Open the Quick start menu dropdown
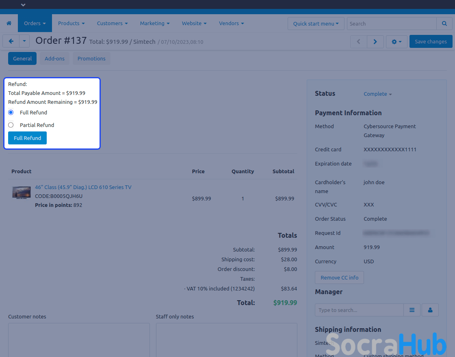Viewport: 455px width, 357px height. coord(316,24)
